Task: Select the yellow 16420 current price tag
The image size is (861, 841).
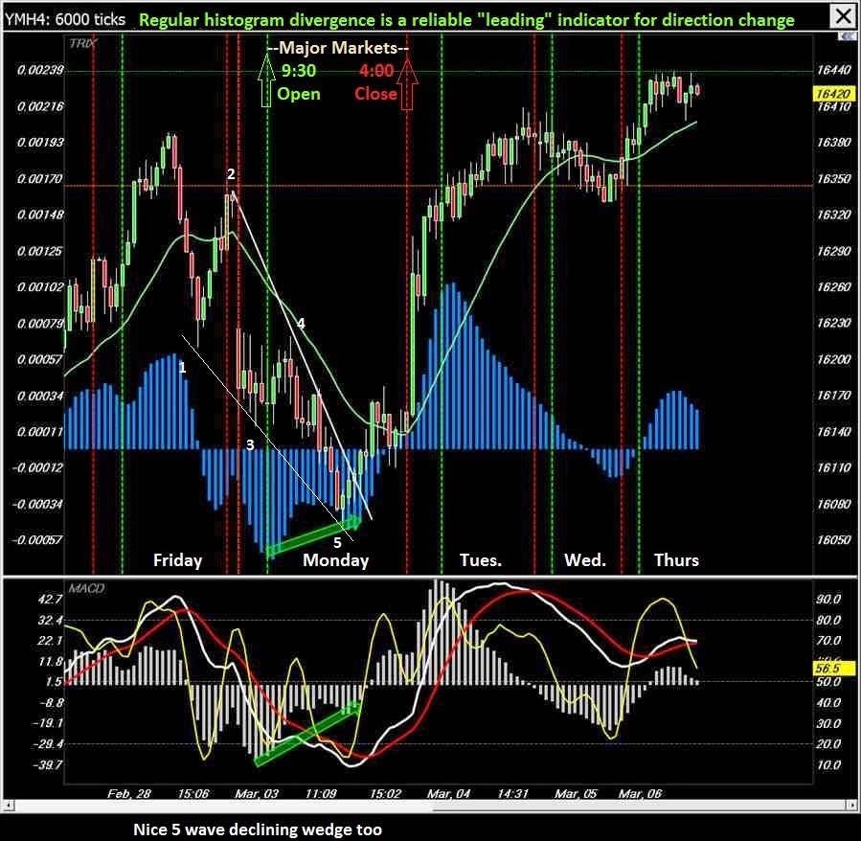Action: coord(833,94)
